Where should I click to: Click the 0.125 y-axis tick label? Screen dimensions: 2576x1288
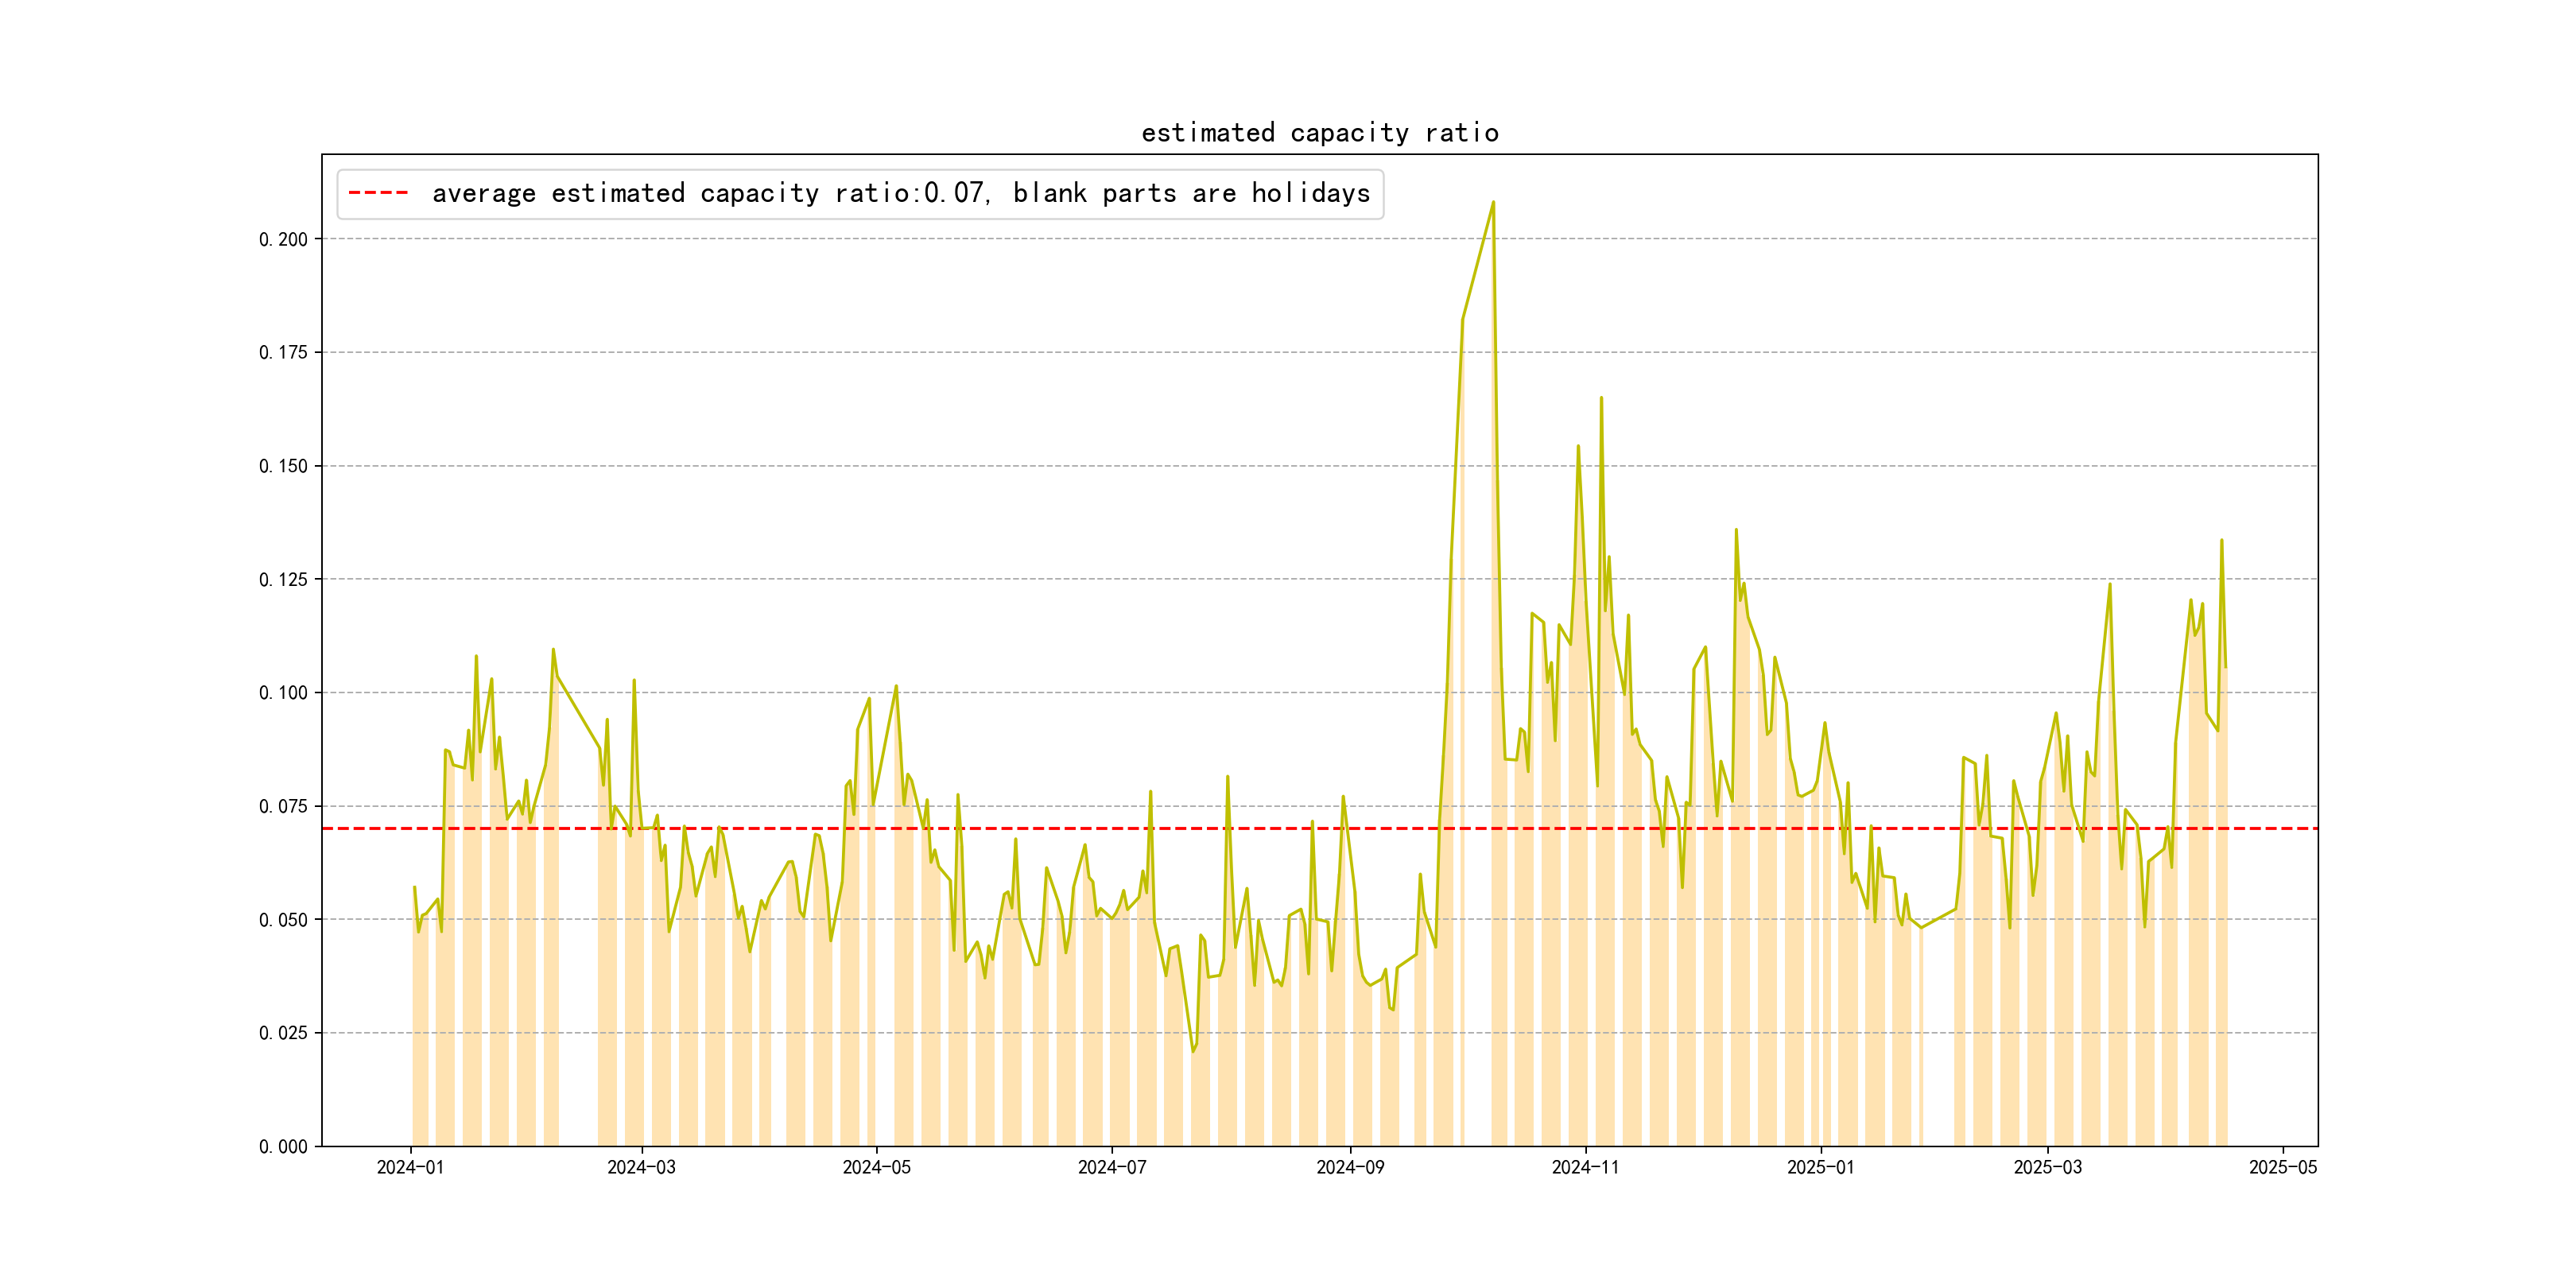coord(283,579)
